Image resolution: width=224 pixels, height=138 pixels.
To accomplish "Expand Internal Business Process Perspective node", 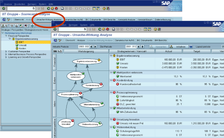I will click(6, 54).
